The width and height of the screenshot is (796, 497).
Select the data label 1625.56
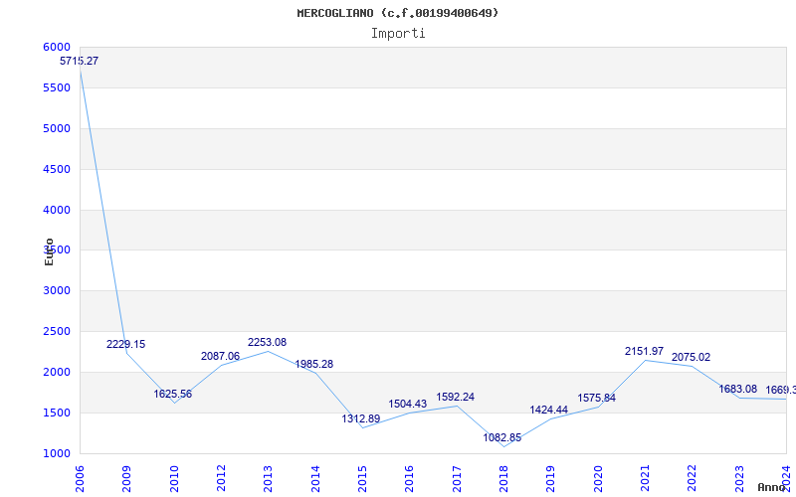(x=173, y=394)
